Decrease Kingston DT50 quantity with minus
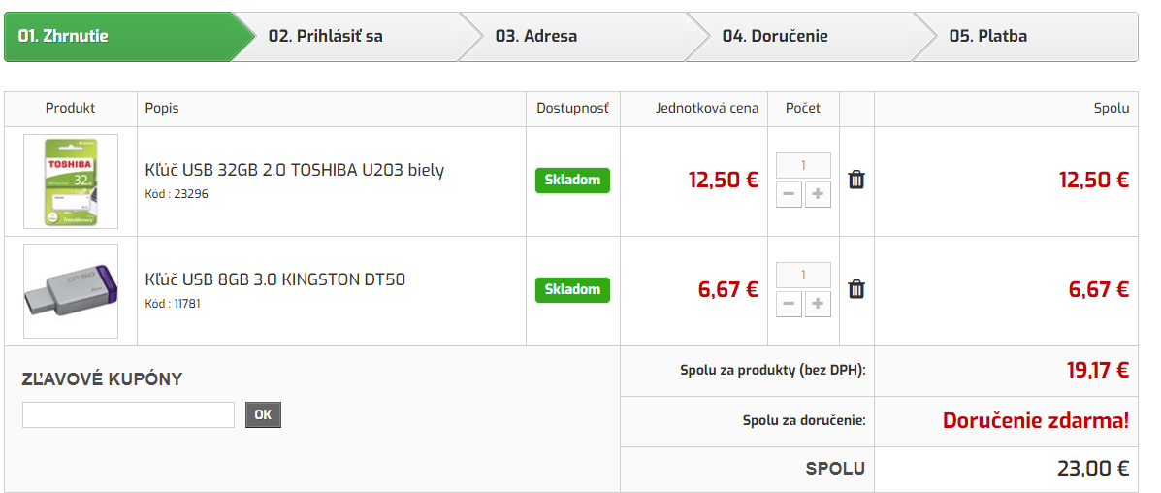Viewport: 1161px width, 493px height. pyautogui.click(x=789, y=304)
